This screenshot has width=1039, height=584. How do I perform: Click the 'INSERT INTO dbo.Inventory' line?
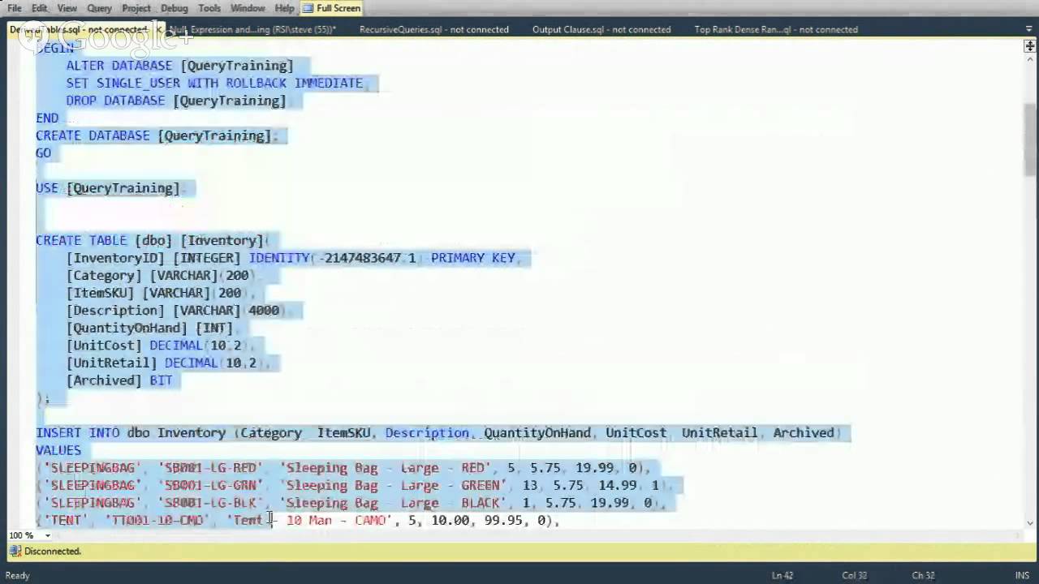point(438,432)
